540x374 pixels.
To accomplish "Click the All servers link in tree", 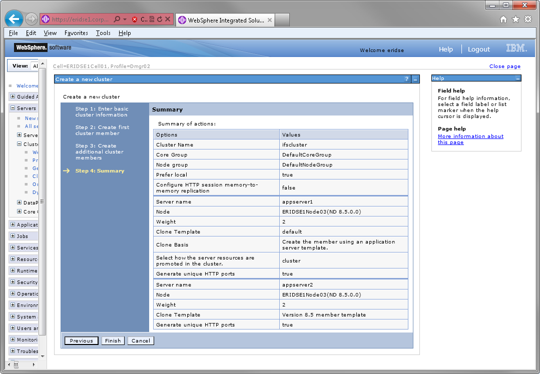I will click(32, 126).
